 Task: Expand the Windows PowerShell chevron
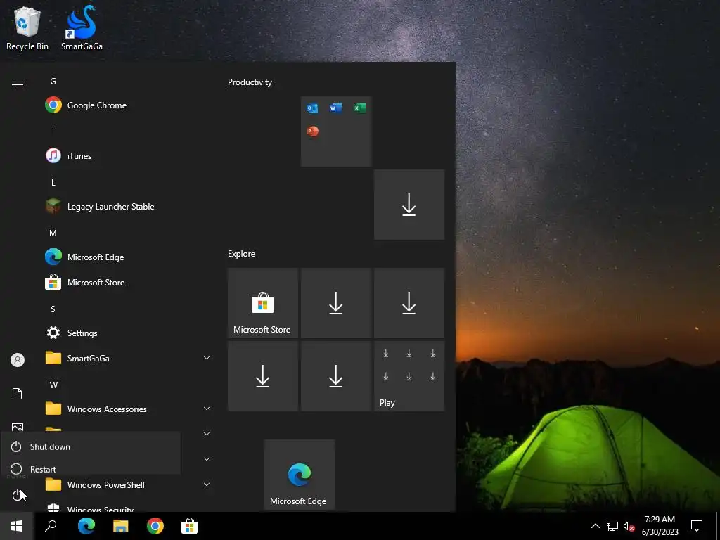[207, 484]
